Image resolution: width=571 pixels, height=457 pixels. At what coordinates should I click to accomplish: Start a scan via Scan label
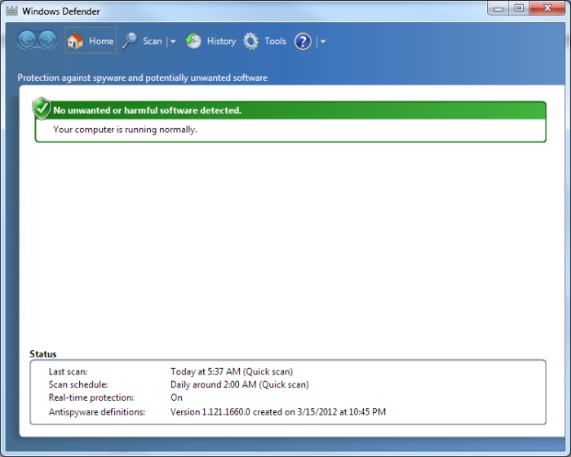(153, 41)
